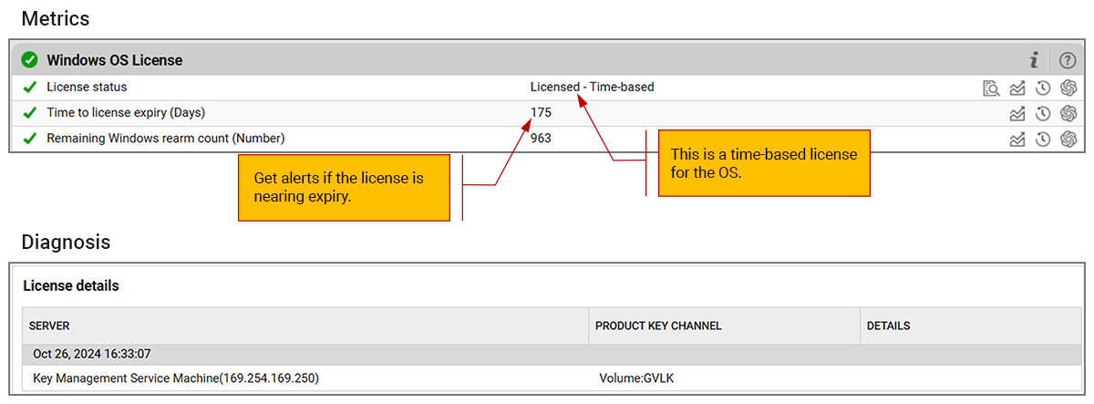The width and height of the screenshot is (1094, 404).
Task: Select the Oct 26, 2024 16:33:07 timestamp row
Action: (x=92, y=354)
